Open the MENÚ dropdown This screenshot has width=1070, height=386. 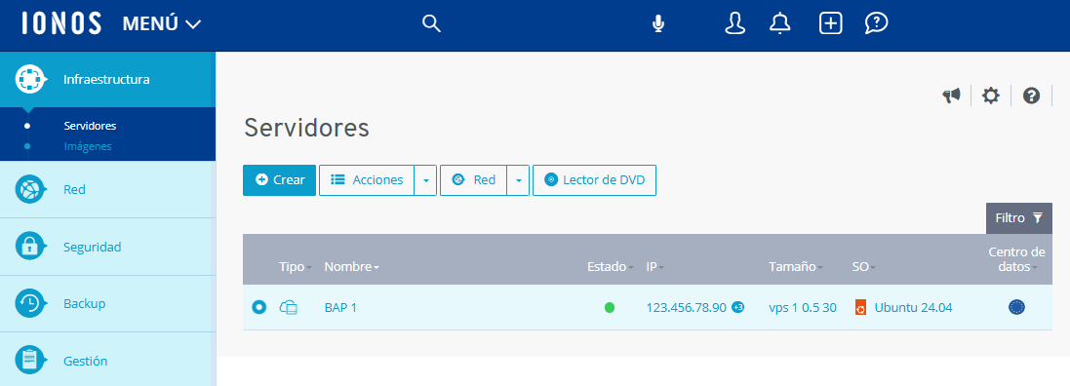[162, 24]
